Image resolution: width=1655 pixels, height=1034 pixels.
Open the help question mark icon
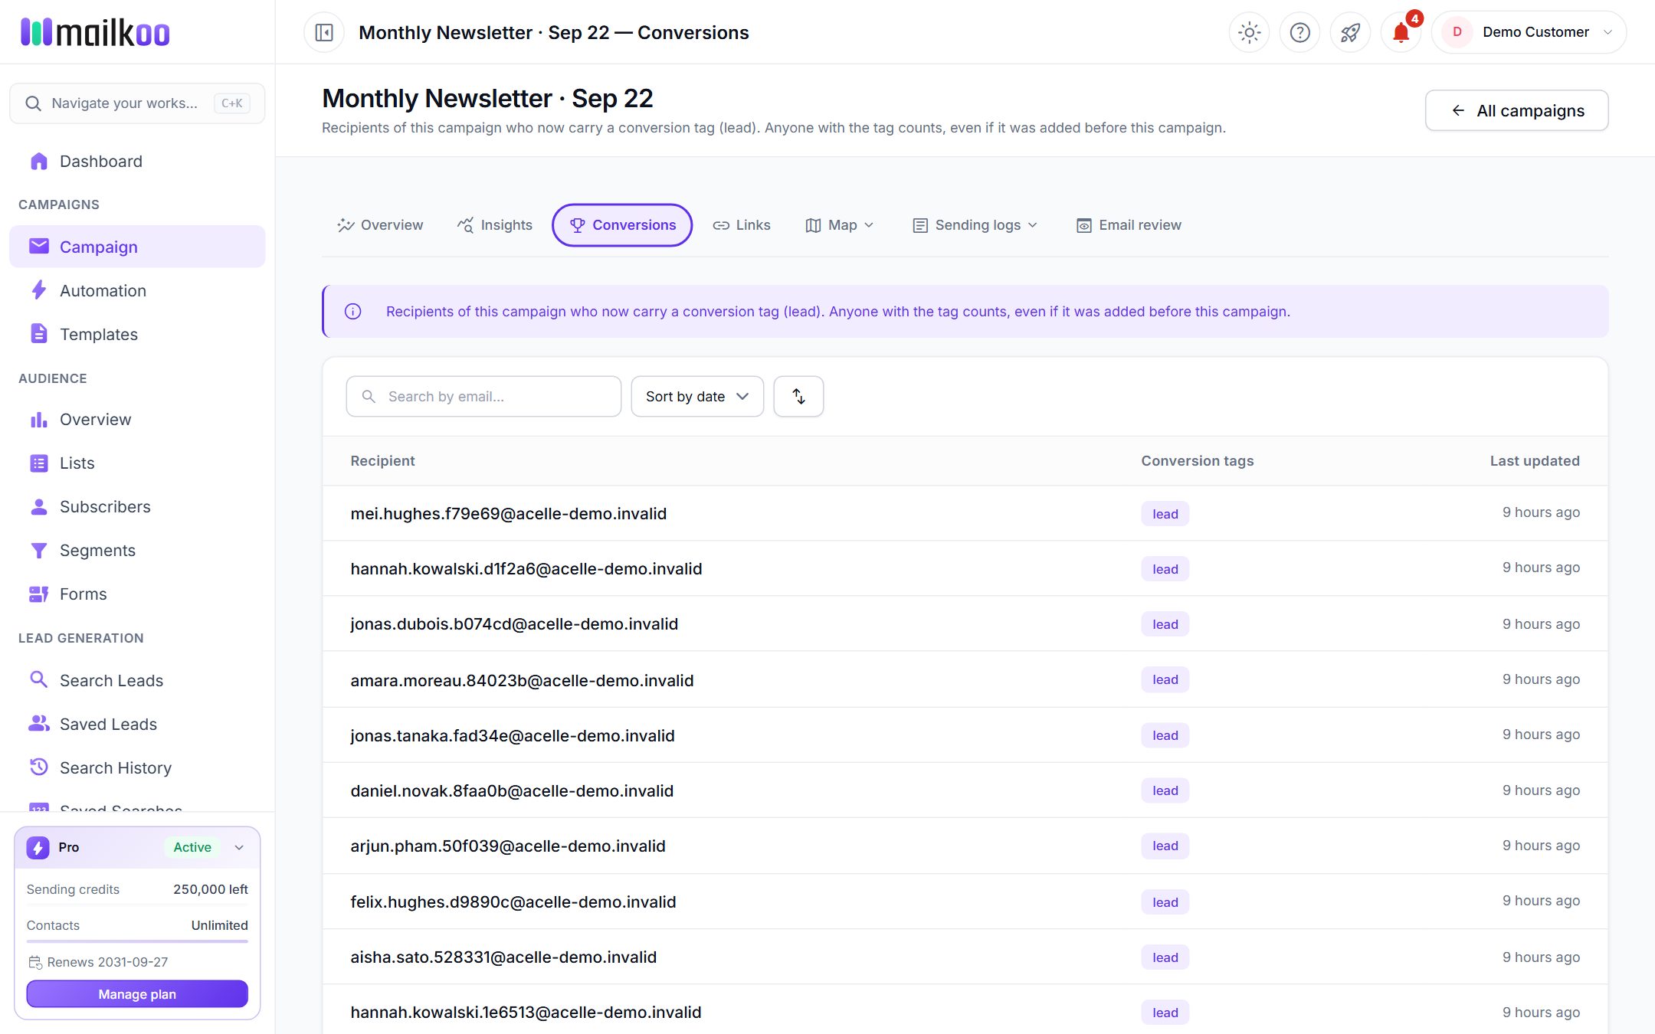click(1300, 32)
